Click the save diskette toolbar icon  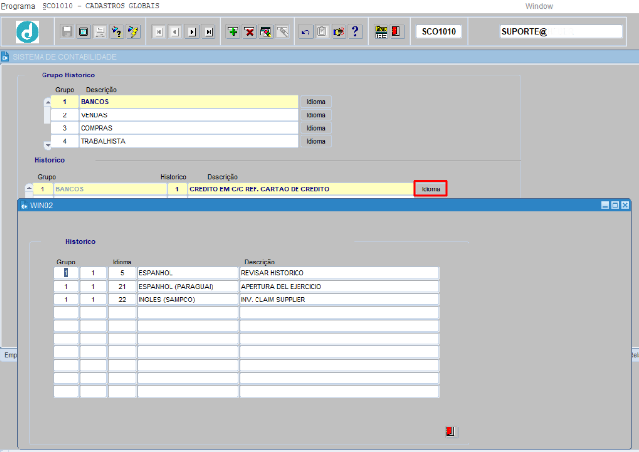coord(67,32)
